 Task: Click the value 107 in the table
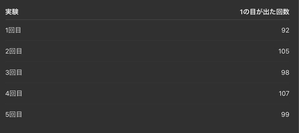click(x=284, y=93)
